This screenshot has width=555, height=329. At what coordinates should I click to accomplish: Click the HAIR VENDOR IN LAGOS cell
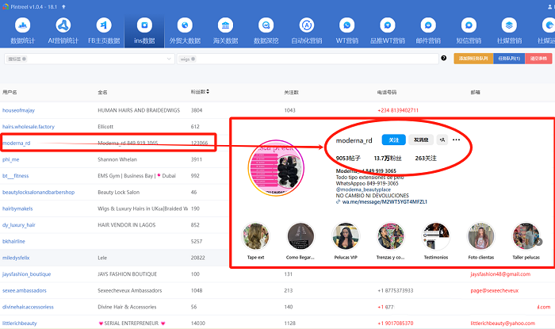coord(127,225)
